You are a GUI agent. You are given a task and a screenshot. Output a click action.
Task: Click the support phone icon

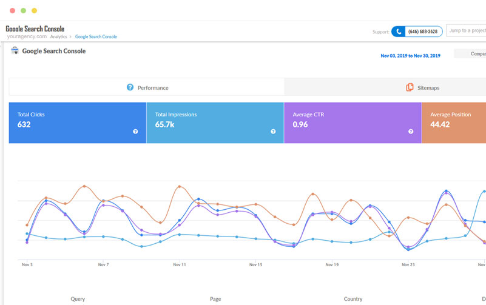[399, 32]
